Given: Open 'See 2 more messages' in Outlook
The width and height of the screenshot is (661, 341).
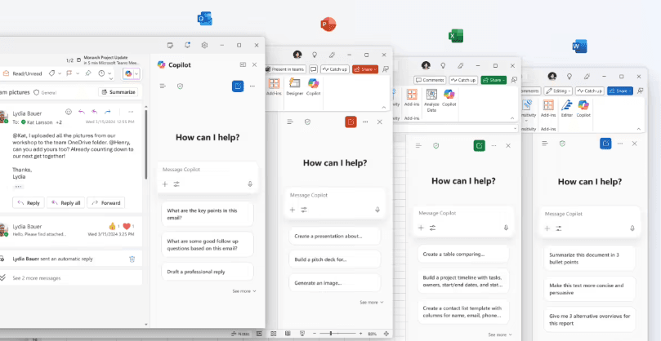Looking at the screenshot, I should (x=37, y=278).
